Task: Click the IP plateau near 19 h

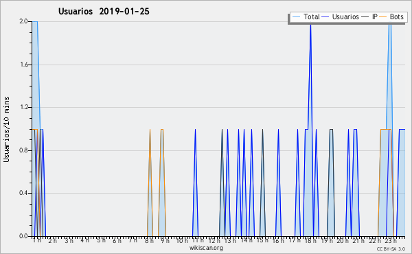Action: point(332,129)
